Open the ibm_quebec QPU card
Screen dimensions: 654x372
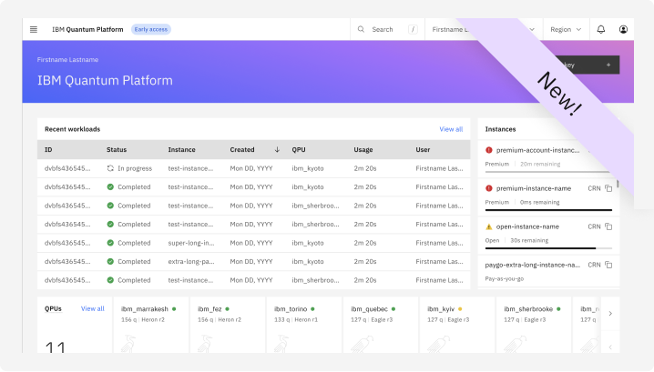[x=381, y=325]
